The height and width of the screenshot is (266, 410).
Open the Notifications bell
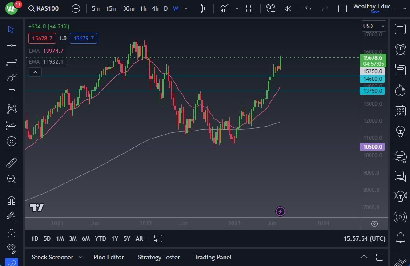[400, 238]
